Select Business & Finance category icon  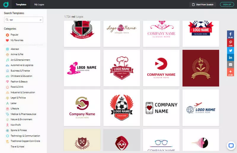coord(7,71)
